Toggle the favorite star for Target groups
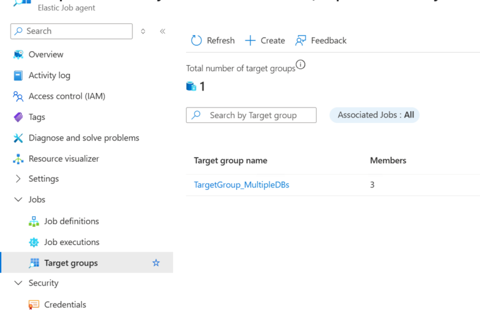Viewport: 480px width, 318px height. coord(156,263)
